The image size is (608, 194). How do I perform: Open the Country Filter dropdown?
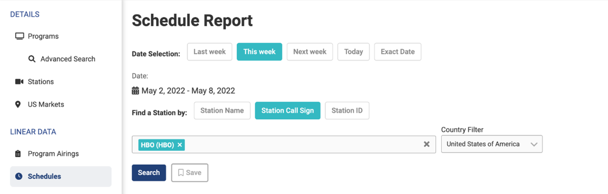(491, 144)
